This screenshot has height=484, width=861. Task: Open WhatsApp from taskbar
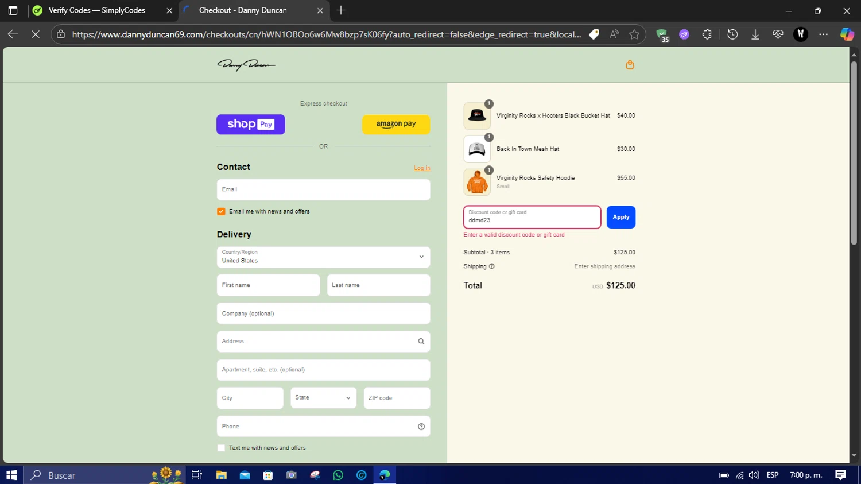(x=338, y=475)
